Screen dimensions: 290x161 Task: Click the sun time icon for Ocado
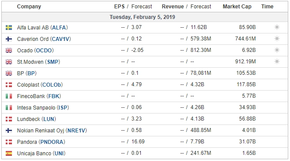tap(277, 50)
